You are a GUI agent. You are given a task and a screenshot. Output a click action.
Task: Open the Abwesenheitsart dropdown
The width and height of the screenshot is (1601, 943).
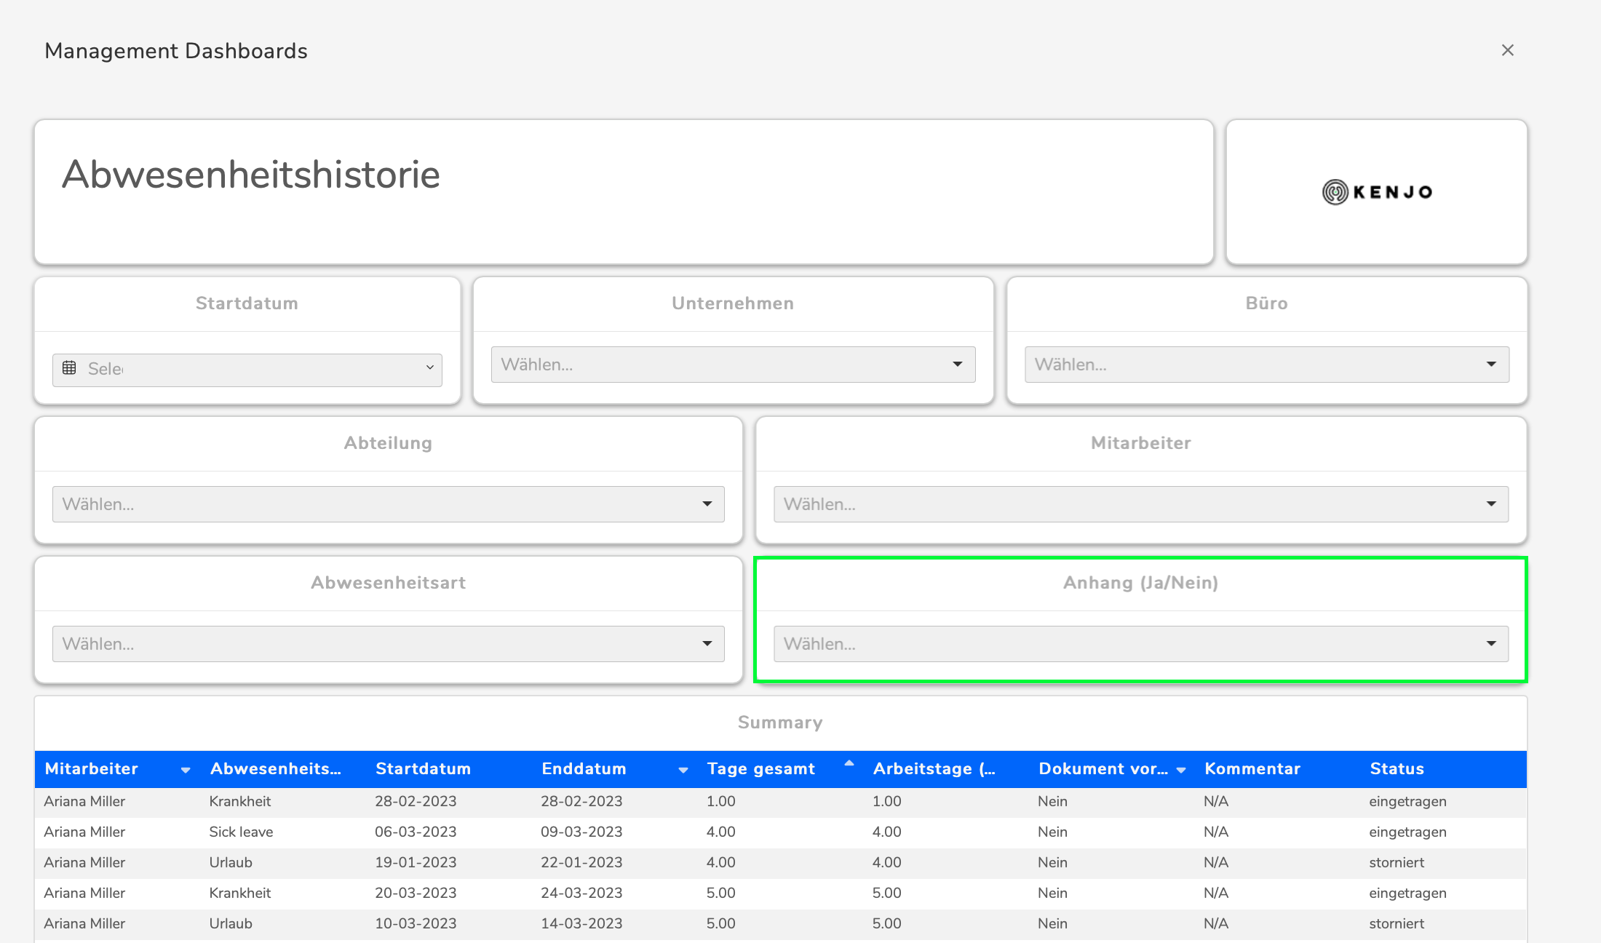[x=388, y=644]
